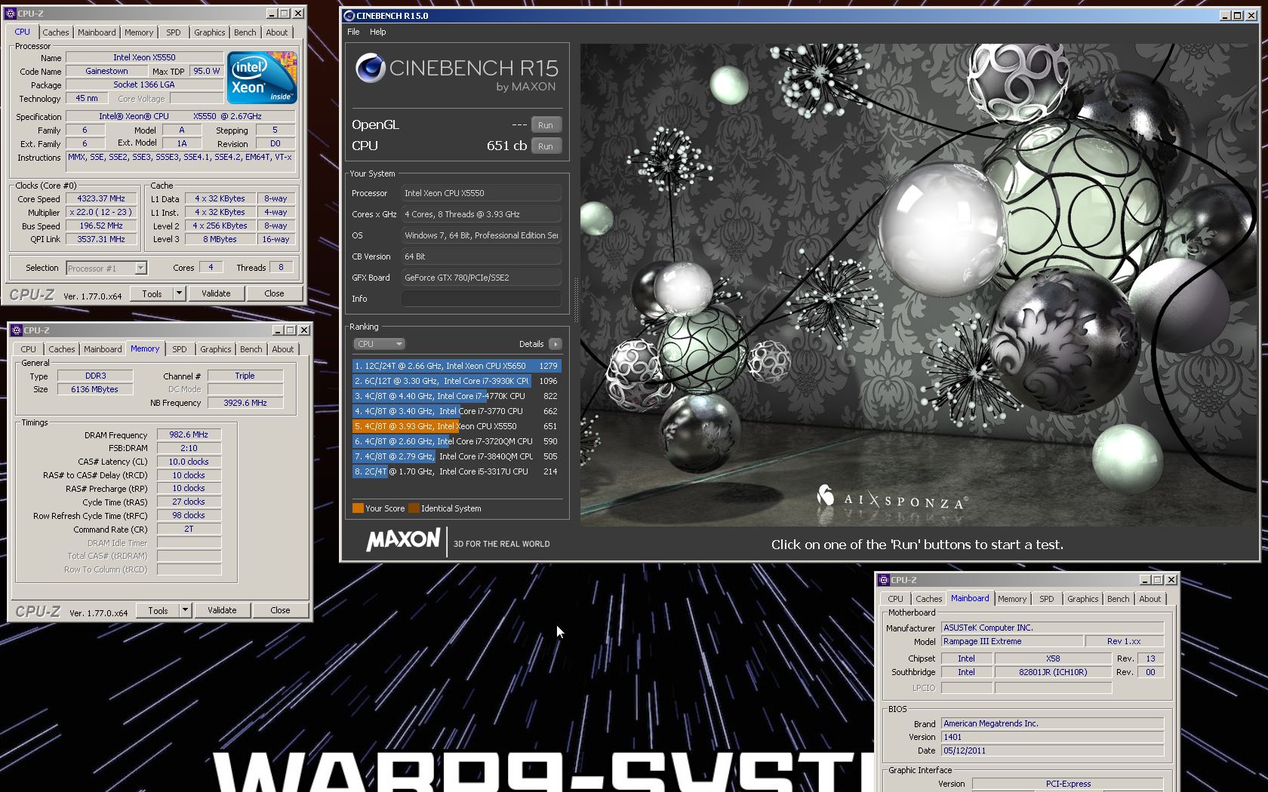Select ranking entry Intel Core i7-4770K
1268x792 pixels.
[x=457, y=396]
